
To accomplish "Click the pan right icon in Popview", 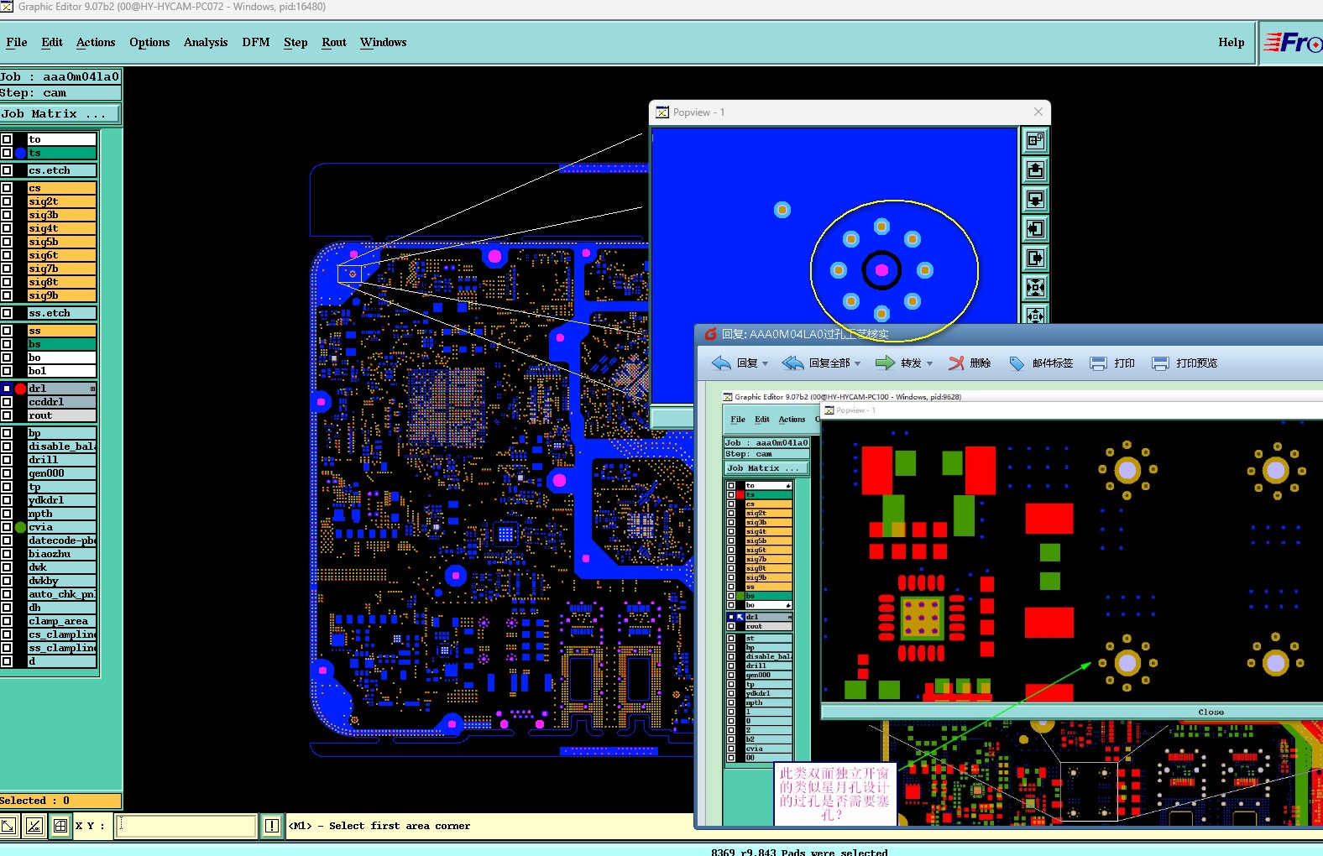I will tap(1035, 258).
